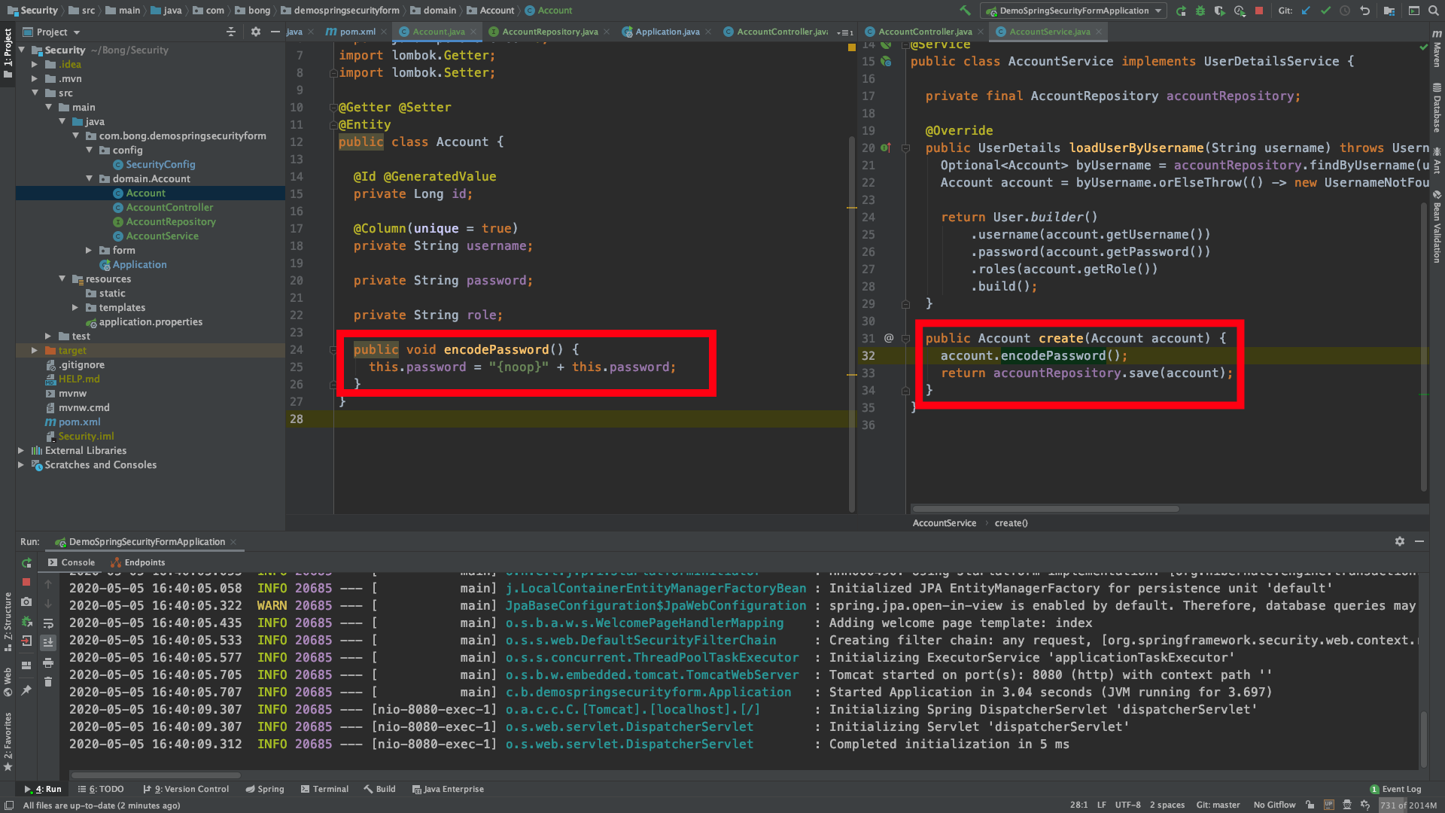Click Git update project arrow icon
The image size is (1445, 813).
pyautogui.click(x=1306, y=11)
